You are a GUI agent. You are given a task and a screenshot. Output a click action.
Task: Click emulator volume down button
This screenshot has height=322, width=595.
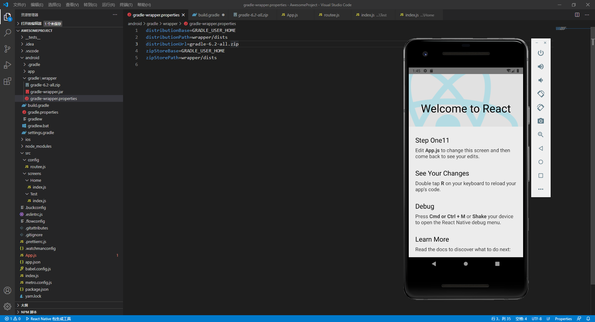click(541, 80)
